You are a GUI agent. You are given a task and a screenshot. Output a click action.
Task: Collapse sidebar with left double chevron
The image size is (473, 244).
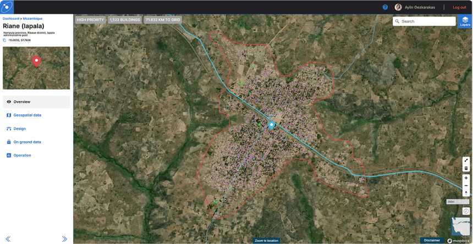pyautogui.click(x=8, y=239)
